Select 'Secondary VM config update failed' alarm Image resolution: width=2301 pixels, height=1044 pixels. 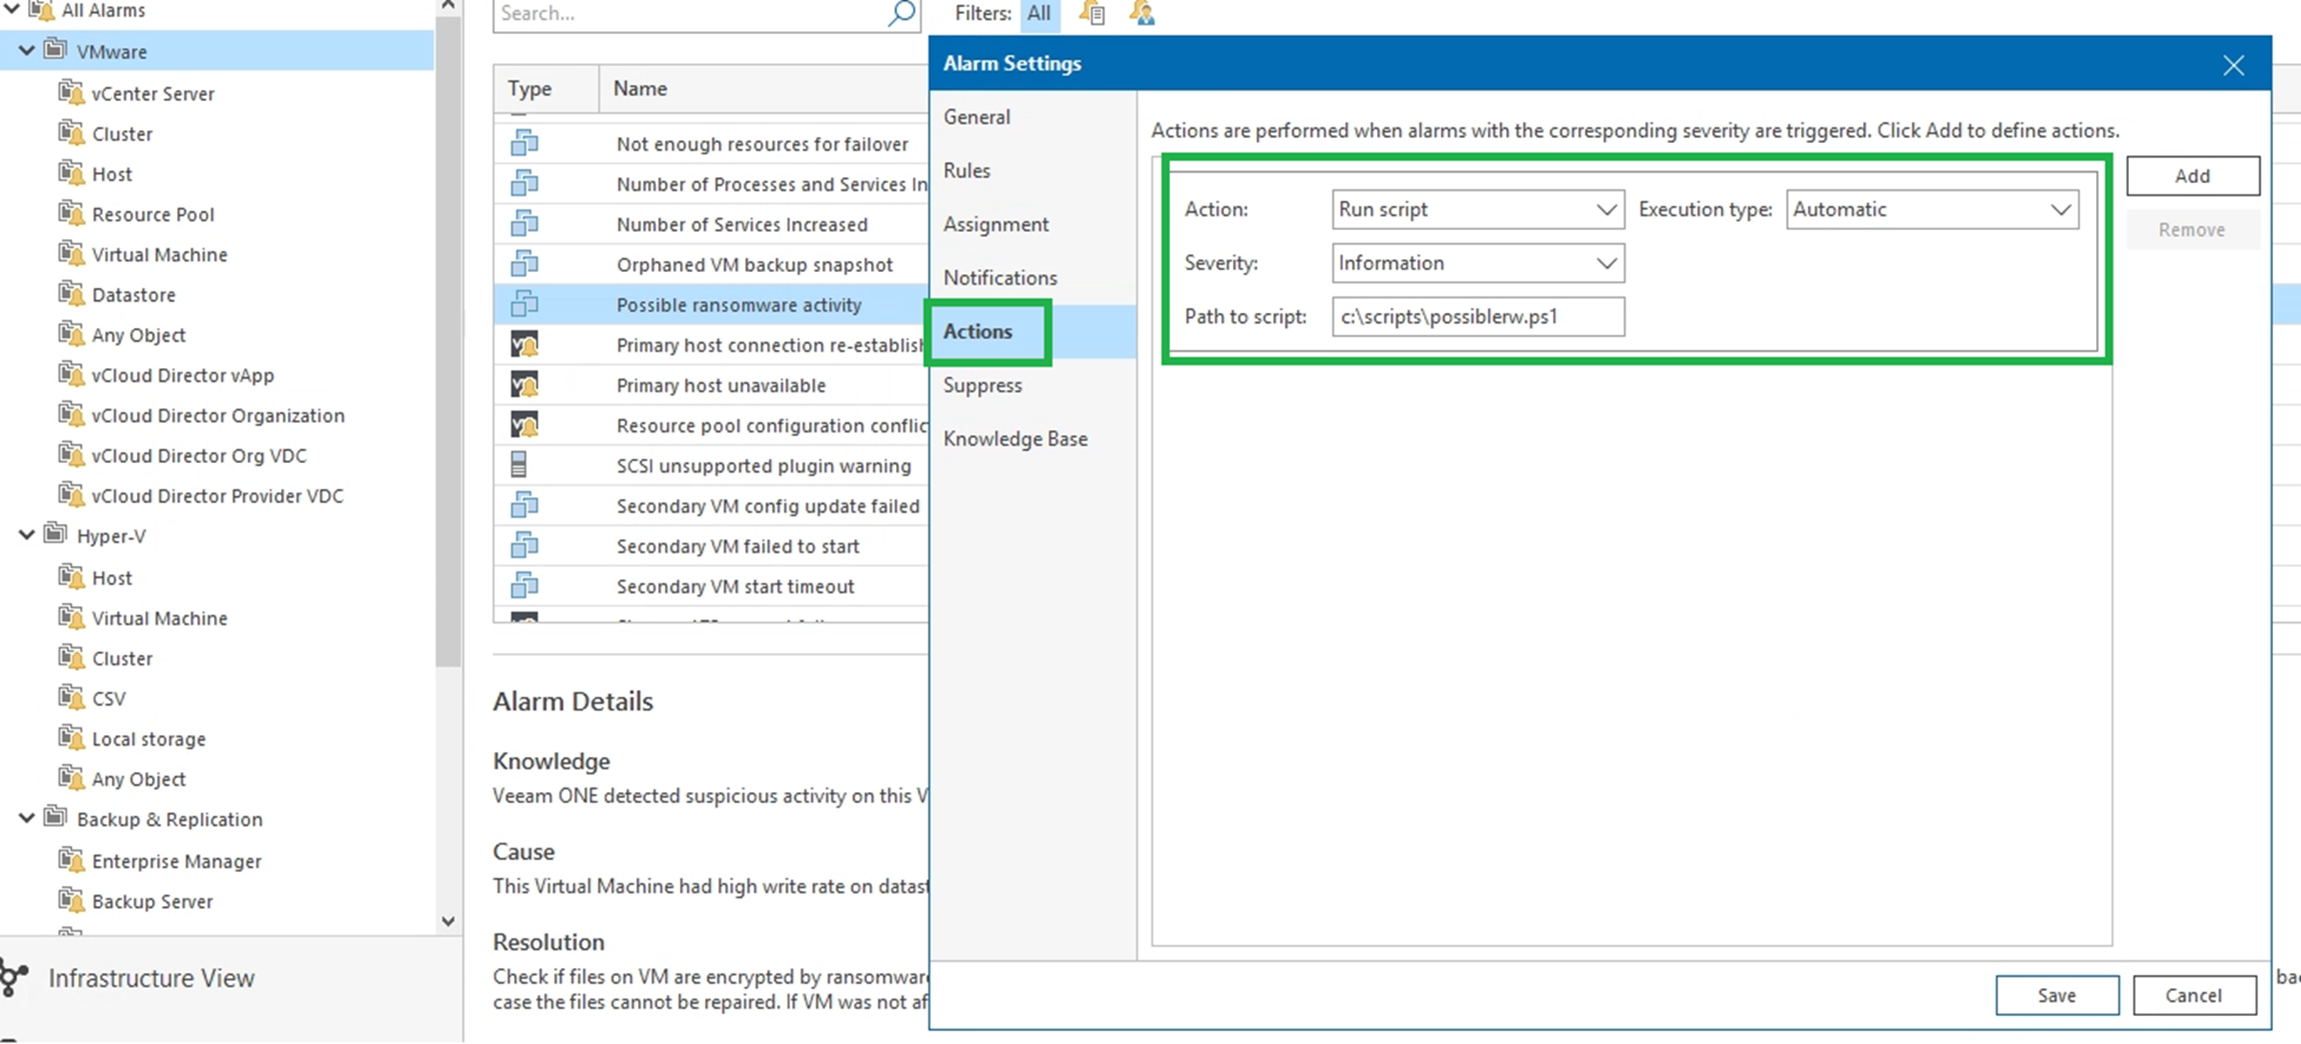(x=711, y=506)
